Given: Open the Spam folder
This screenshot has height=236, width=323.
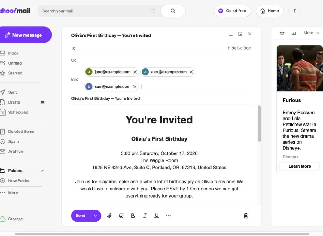Looking at the screenshot, I should (x=10, y=141).
